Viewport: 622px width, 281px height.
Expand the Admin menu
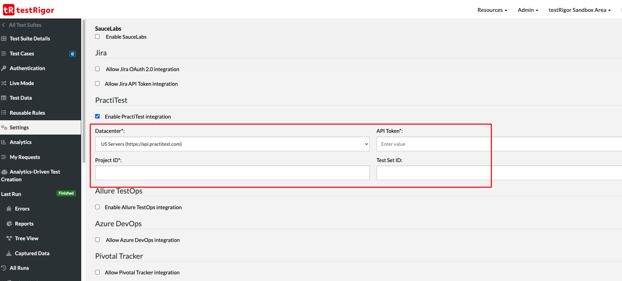528,10
